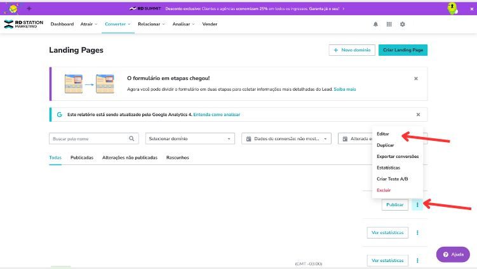
Task: Close the purple RD Summit banner
Action: pos(472,9)
